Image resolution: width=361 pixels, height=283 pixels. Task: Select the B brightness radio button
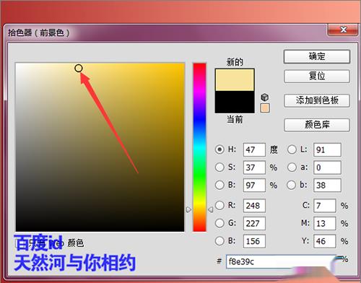point(219,185)
